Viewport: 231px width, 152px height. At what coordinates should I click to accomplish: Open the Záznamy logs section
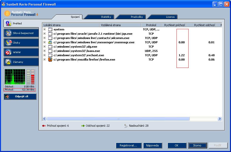click(x=21, y=62)
